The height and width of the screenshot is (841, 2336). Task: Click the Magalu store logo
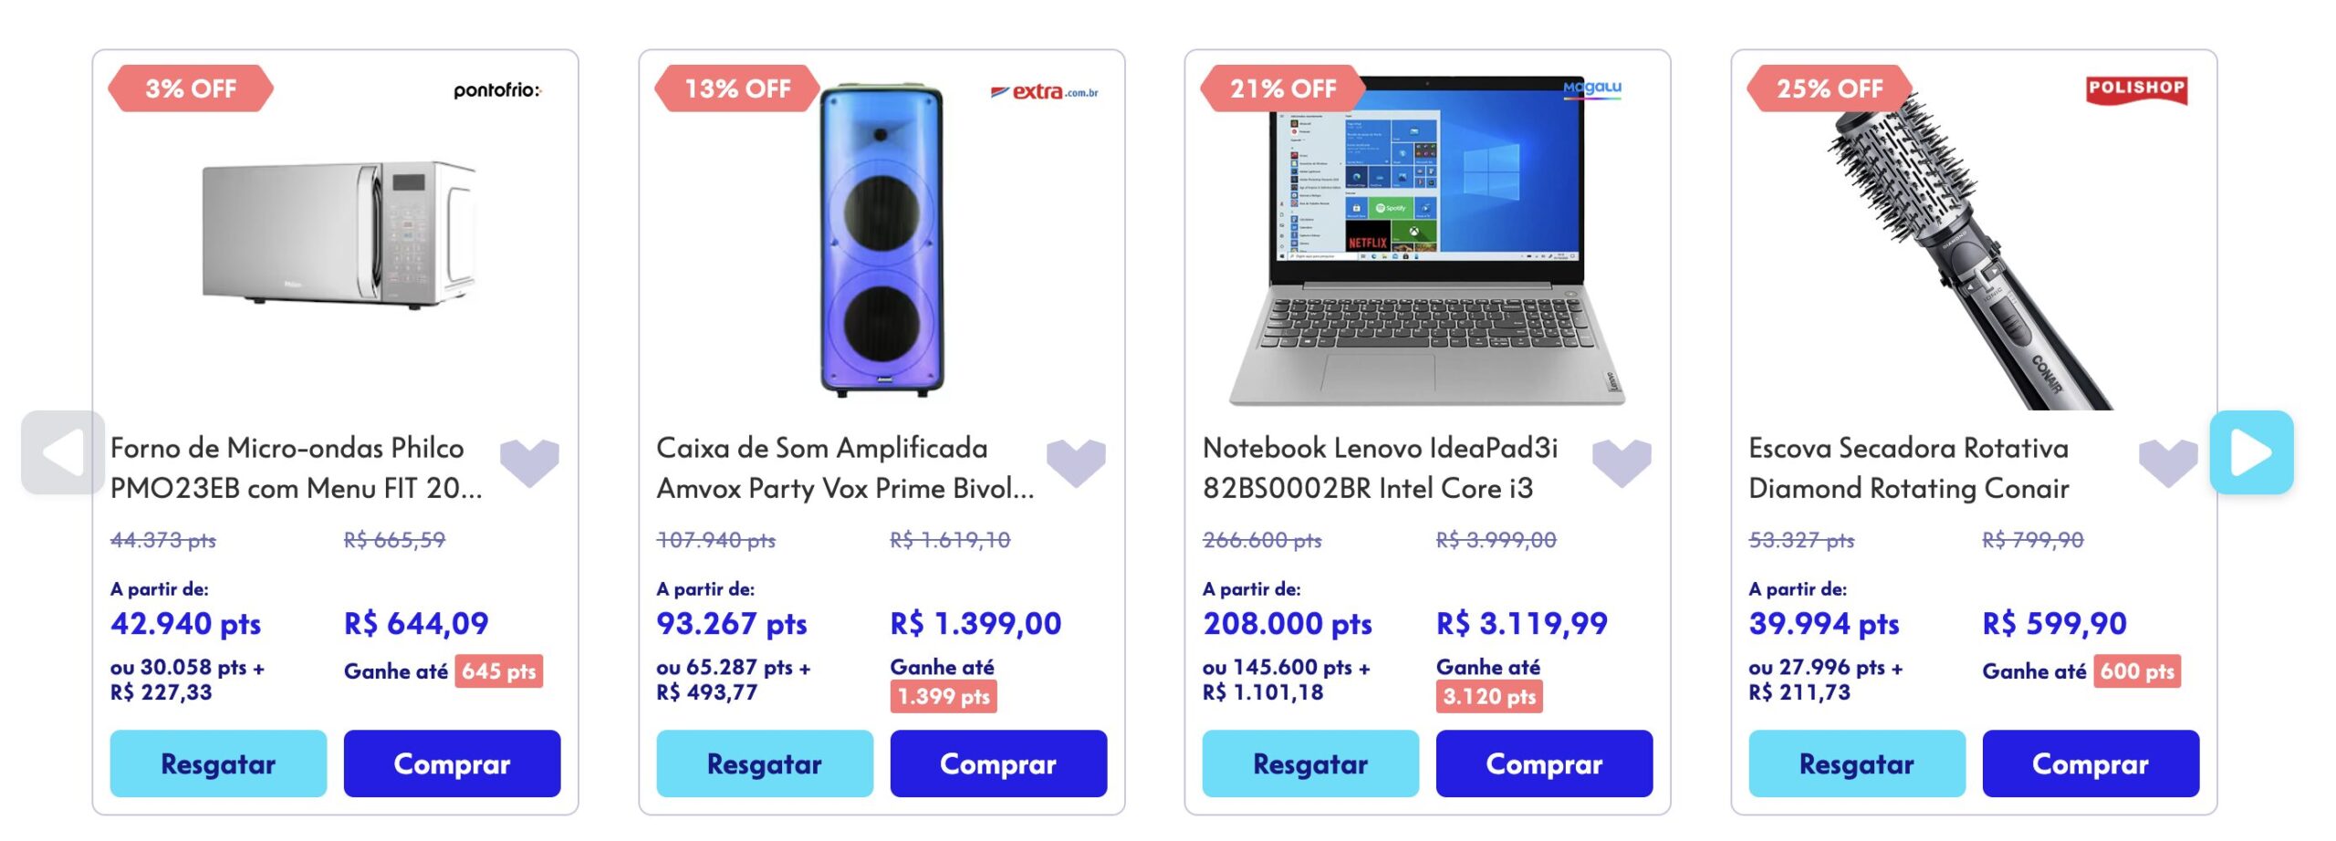[x=1592, y=88]
